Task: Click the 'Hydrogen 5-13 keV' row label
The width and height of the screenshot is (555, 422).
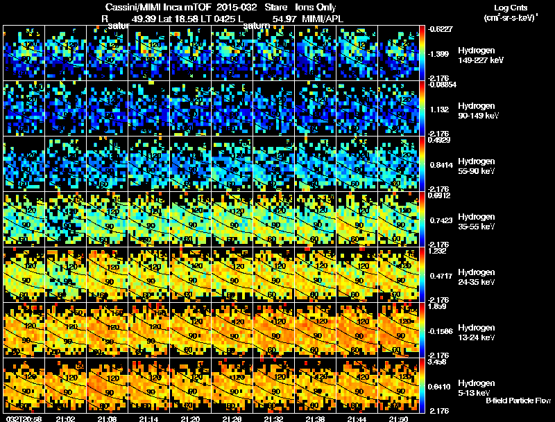Action: pyautogui.click(x=477, y=388)
